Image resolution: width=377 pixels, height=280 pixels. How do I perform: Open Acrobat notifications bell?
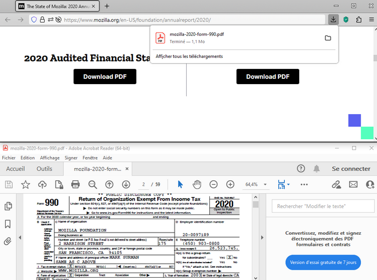click(x=317, y=169)
